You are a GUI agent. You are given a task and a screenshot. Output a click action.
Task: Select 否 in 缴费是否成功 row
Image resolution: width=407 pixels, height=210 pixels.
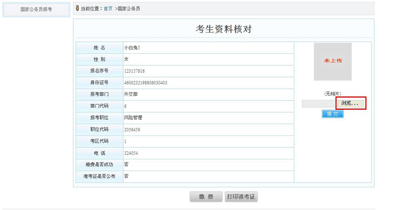126,164
